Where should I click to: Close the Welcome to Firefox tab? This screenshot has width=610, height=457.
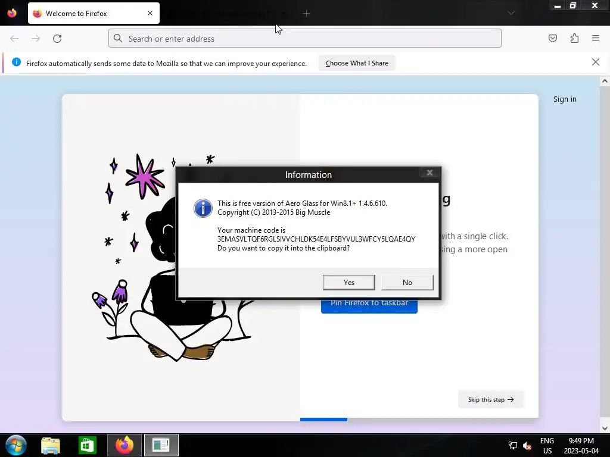pos(150,13)
